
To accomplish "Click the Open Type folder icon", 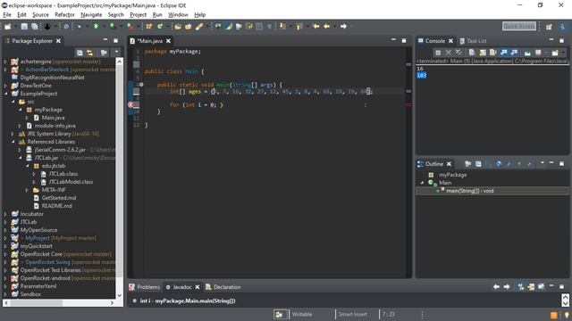I will pos(178,26).
